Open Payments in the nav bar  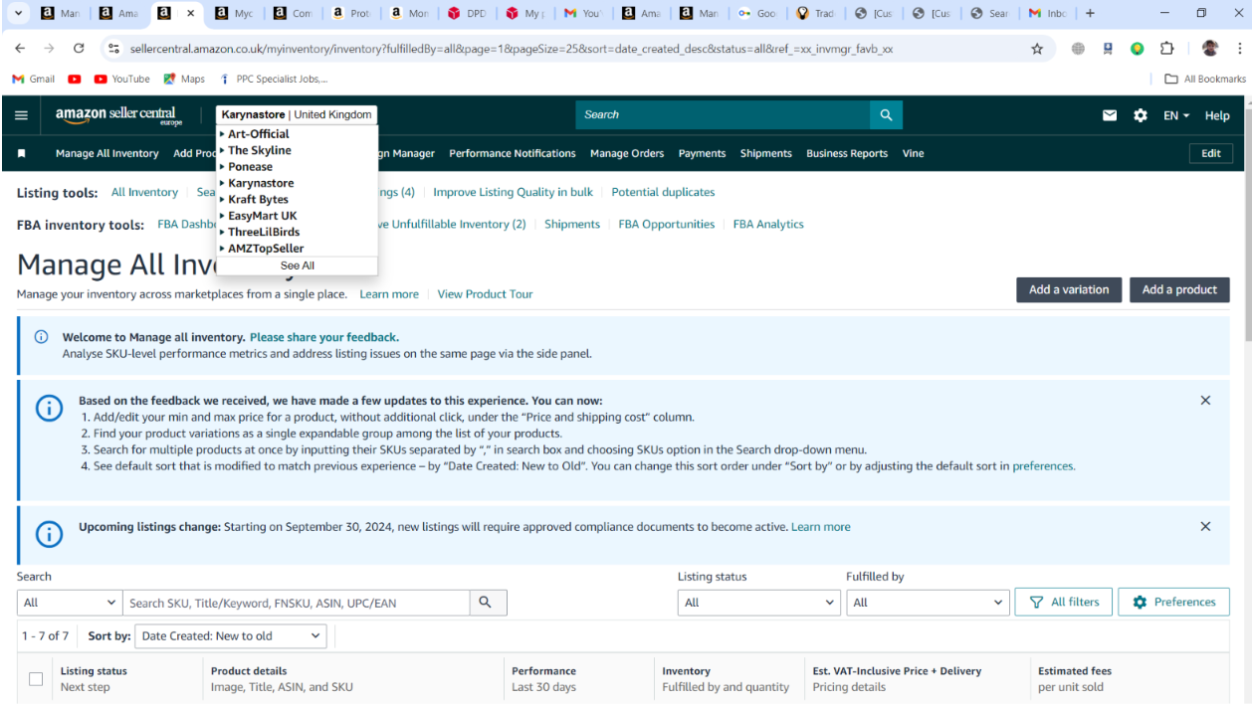pyautogui.click(x=703, y=153)
